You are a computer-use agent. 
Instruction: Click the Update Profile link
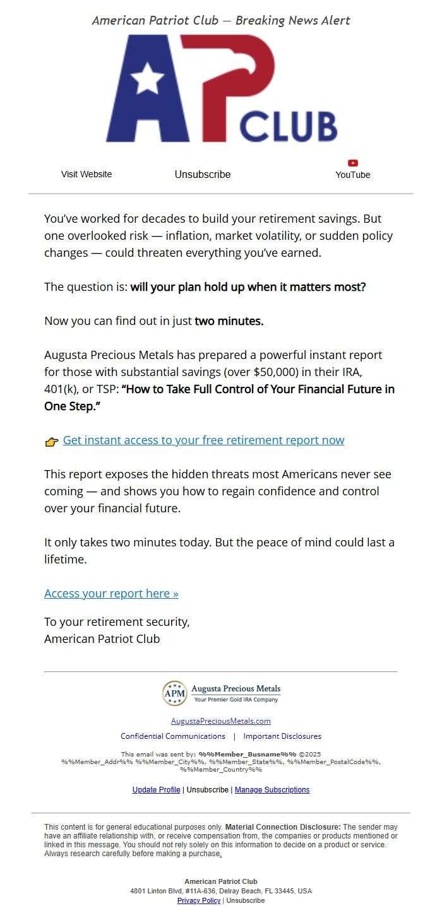coord(156,790)
